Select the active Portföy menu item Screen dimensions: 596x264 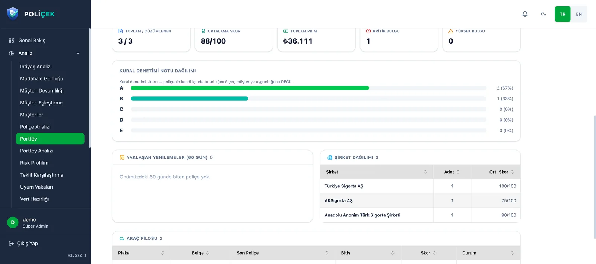point(50,139)
